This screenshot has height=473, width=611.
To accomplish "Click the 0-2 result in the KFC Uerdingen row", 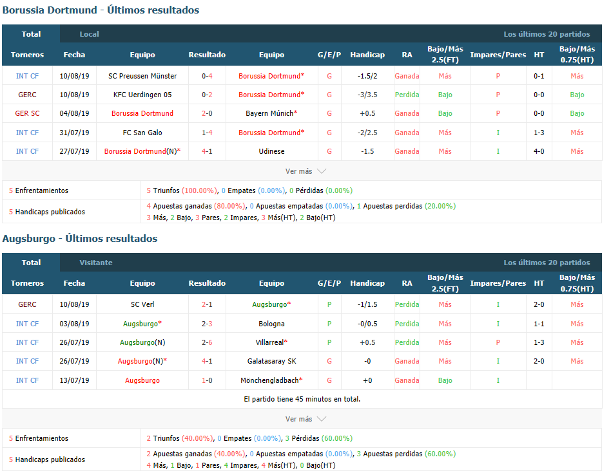I will 207,95.
